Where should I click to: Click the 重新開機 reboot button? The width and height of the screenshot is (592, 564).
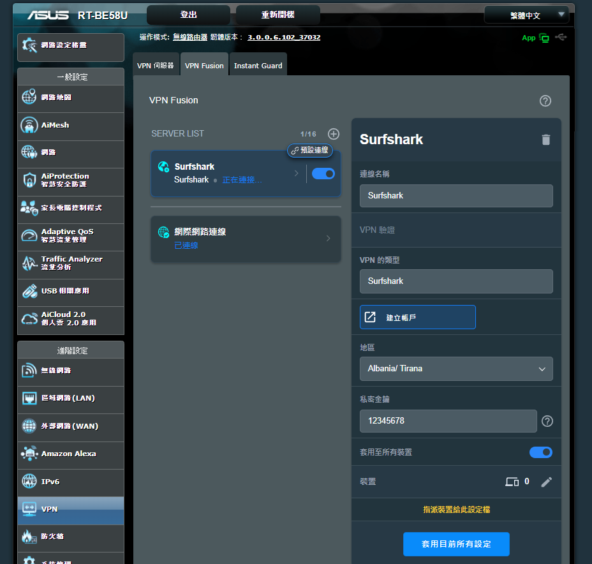[278, 15]
